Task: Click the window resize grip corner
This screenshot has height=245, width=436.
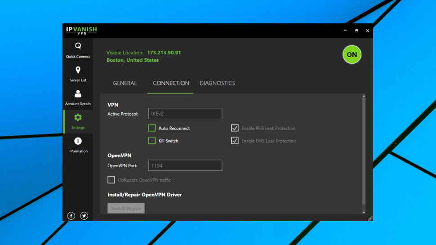Action: [370, 218]
